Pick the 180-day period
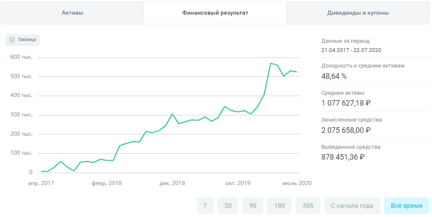The width and height of the screenshot is (432, 217). click(280, 206)
